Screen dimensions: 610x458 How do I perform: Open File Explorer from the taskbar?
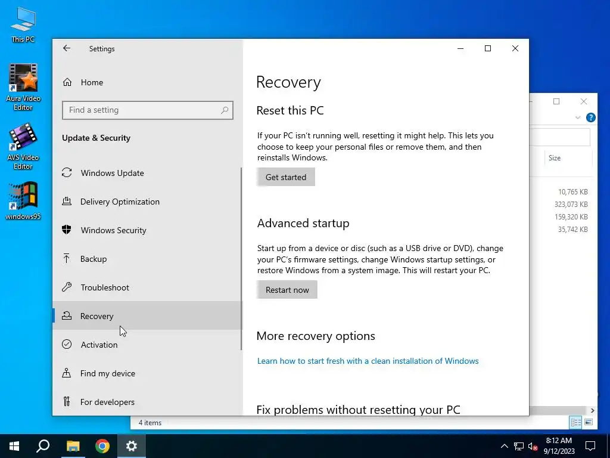click(73, 446)
